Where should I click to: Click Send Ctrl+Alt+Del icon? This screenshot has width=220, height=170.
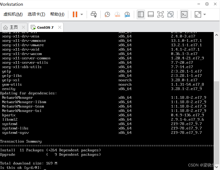point(94,14)
